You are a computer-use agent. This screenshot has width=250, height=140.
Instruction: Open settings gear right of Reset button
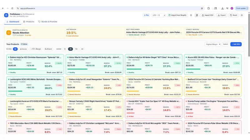pos(242,15)
